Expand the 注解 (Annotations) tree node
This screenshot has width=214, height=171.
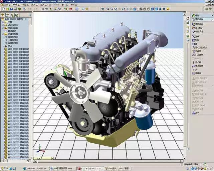[x=3, y=22]
